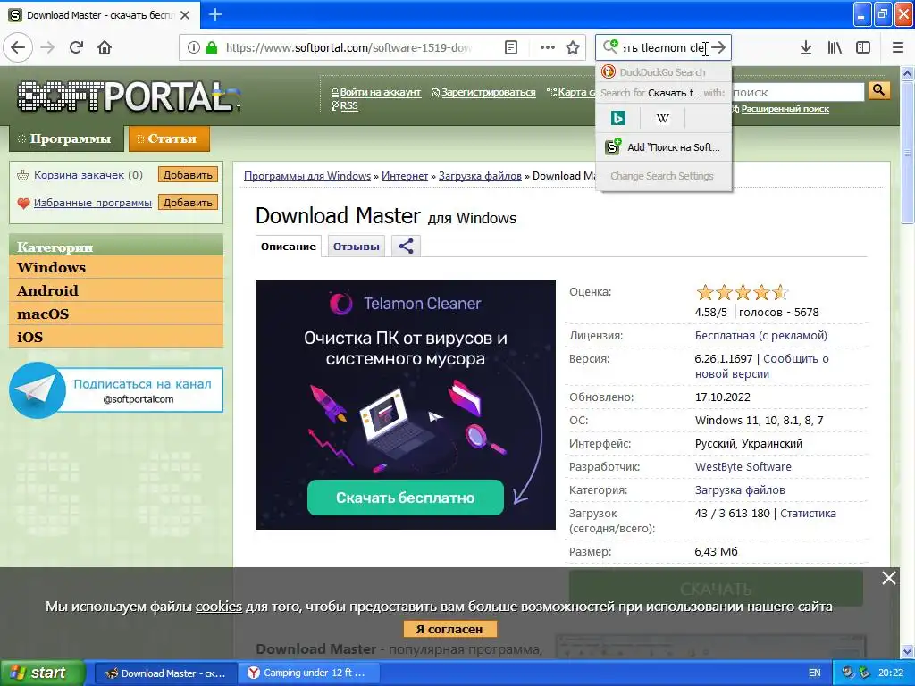Submit search with the arrow button
The width and height of the screenshot is (915, 686).
tap(719, 47)
